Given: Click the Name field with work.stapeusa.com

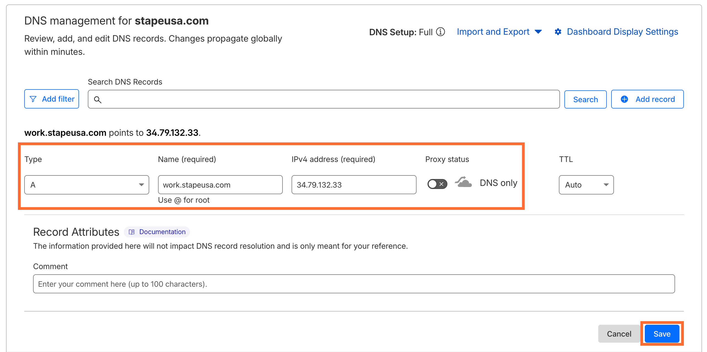Looking at the screenshot, I should click(x=220, y=185).
